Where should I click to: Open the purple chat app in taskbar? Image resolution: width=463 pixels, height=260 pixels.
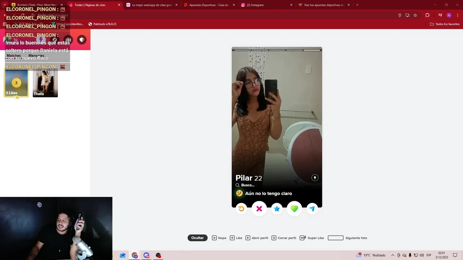pos(146,255)
